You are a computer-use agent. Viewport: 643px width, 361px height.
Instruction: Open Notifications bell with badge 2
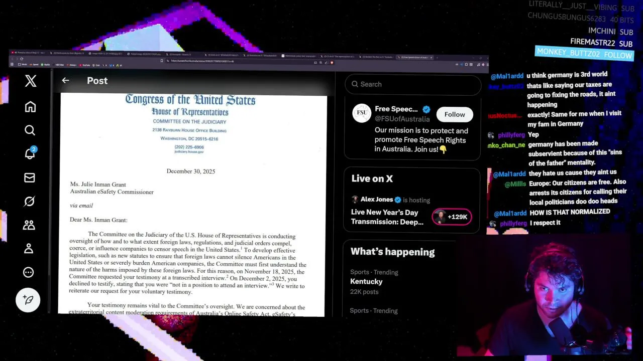(x=30, y=153)
